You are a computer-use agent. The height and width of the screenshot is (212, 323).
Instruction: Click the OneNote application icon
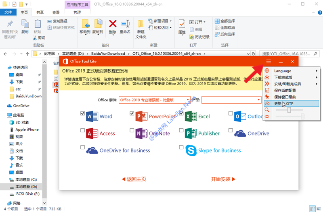(142, 134)
